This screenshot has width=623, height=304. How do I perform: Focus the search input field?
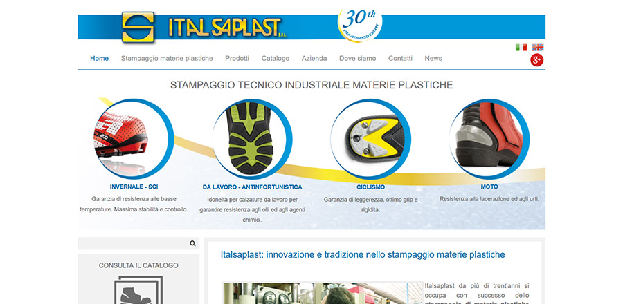coord(132,244)
